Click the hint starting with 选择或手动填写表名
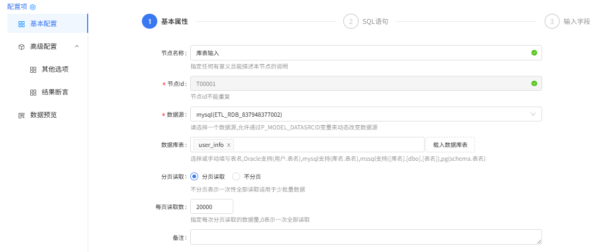Image resolution: width=609 pixels, height=252 pixels. [x=338, y=159]
